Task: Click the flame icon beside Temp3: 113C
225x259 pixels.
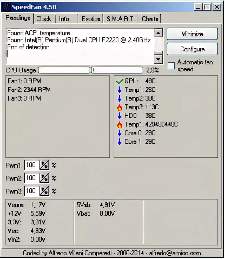Action: pos(120,107)
